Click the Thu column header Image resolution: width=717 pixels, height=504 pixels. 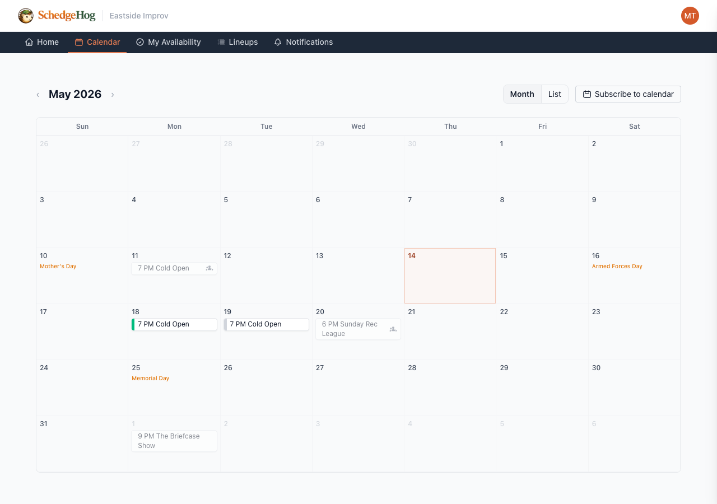(450, 127)
